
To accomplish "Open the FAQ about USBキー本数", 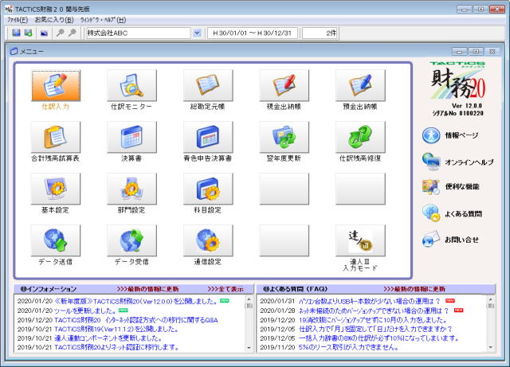I will pos(369,302).
